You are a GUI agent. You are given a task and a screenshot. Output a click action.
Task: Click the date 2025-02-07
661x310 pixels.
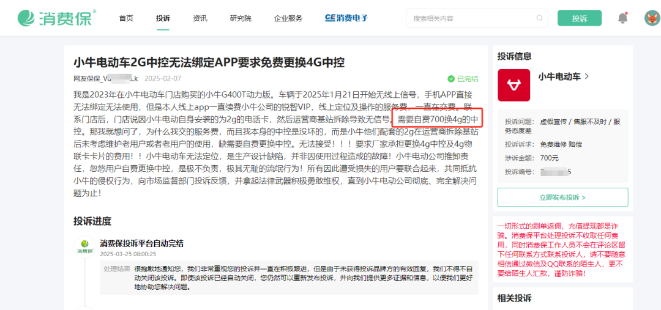[x=163, y=79]
